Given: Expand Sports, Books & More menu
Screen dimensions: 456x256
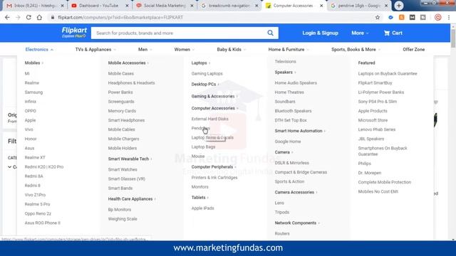Looking at the screenshot, I should [356, 50].
